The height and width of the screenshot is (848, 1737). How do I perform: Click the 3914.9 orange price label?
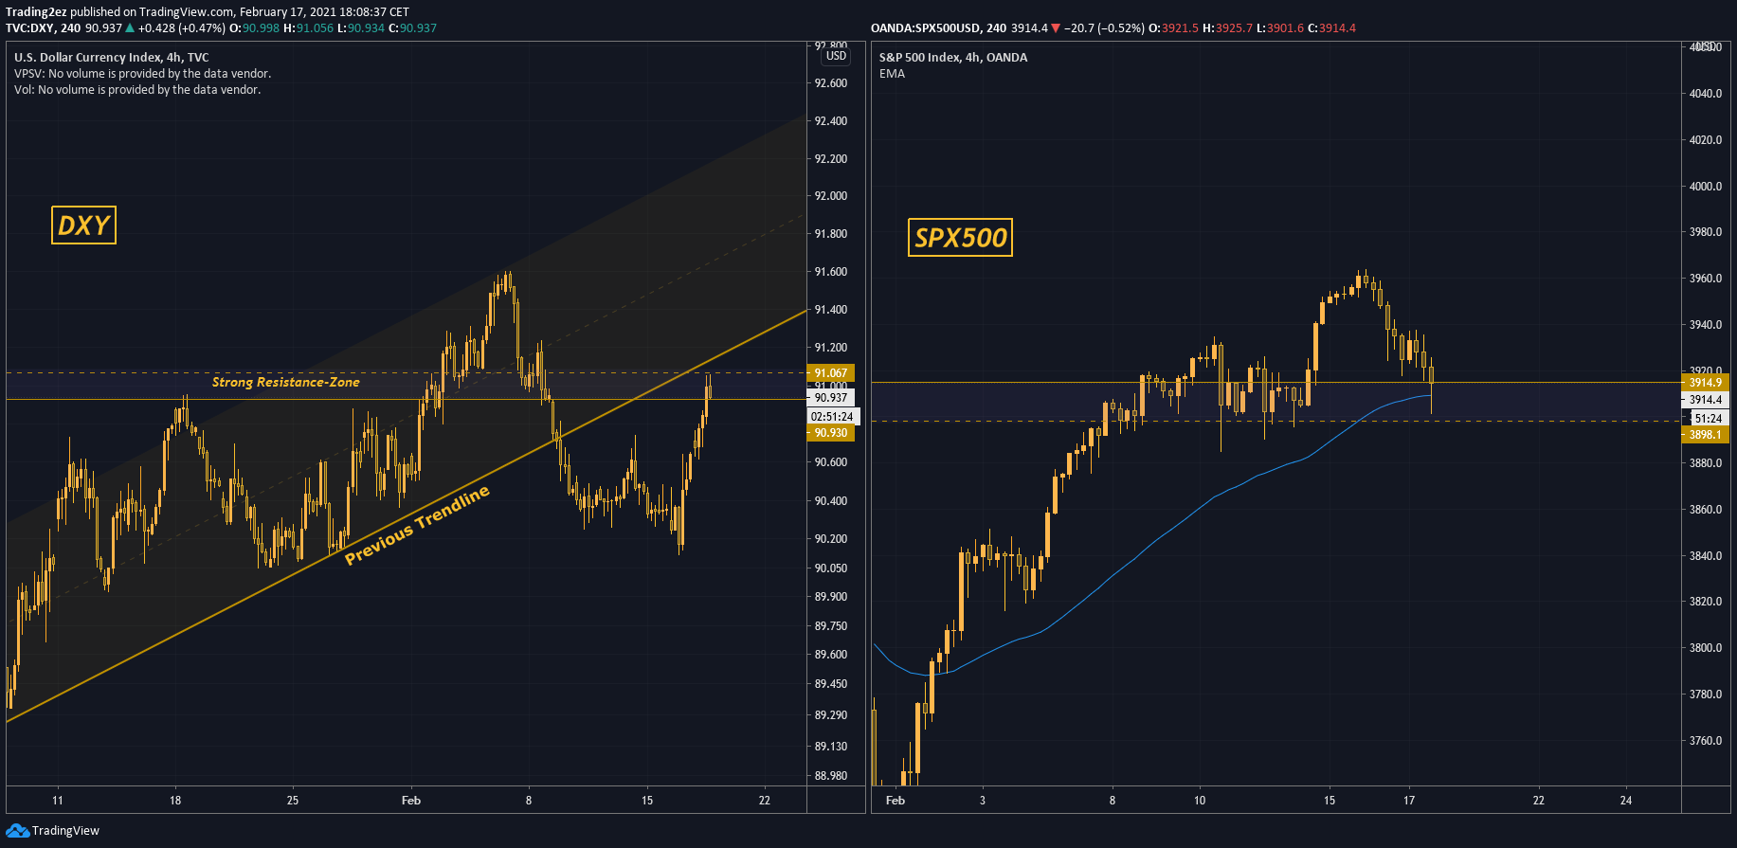pos(1706,383)
